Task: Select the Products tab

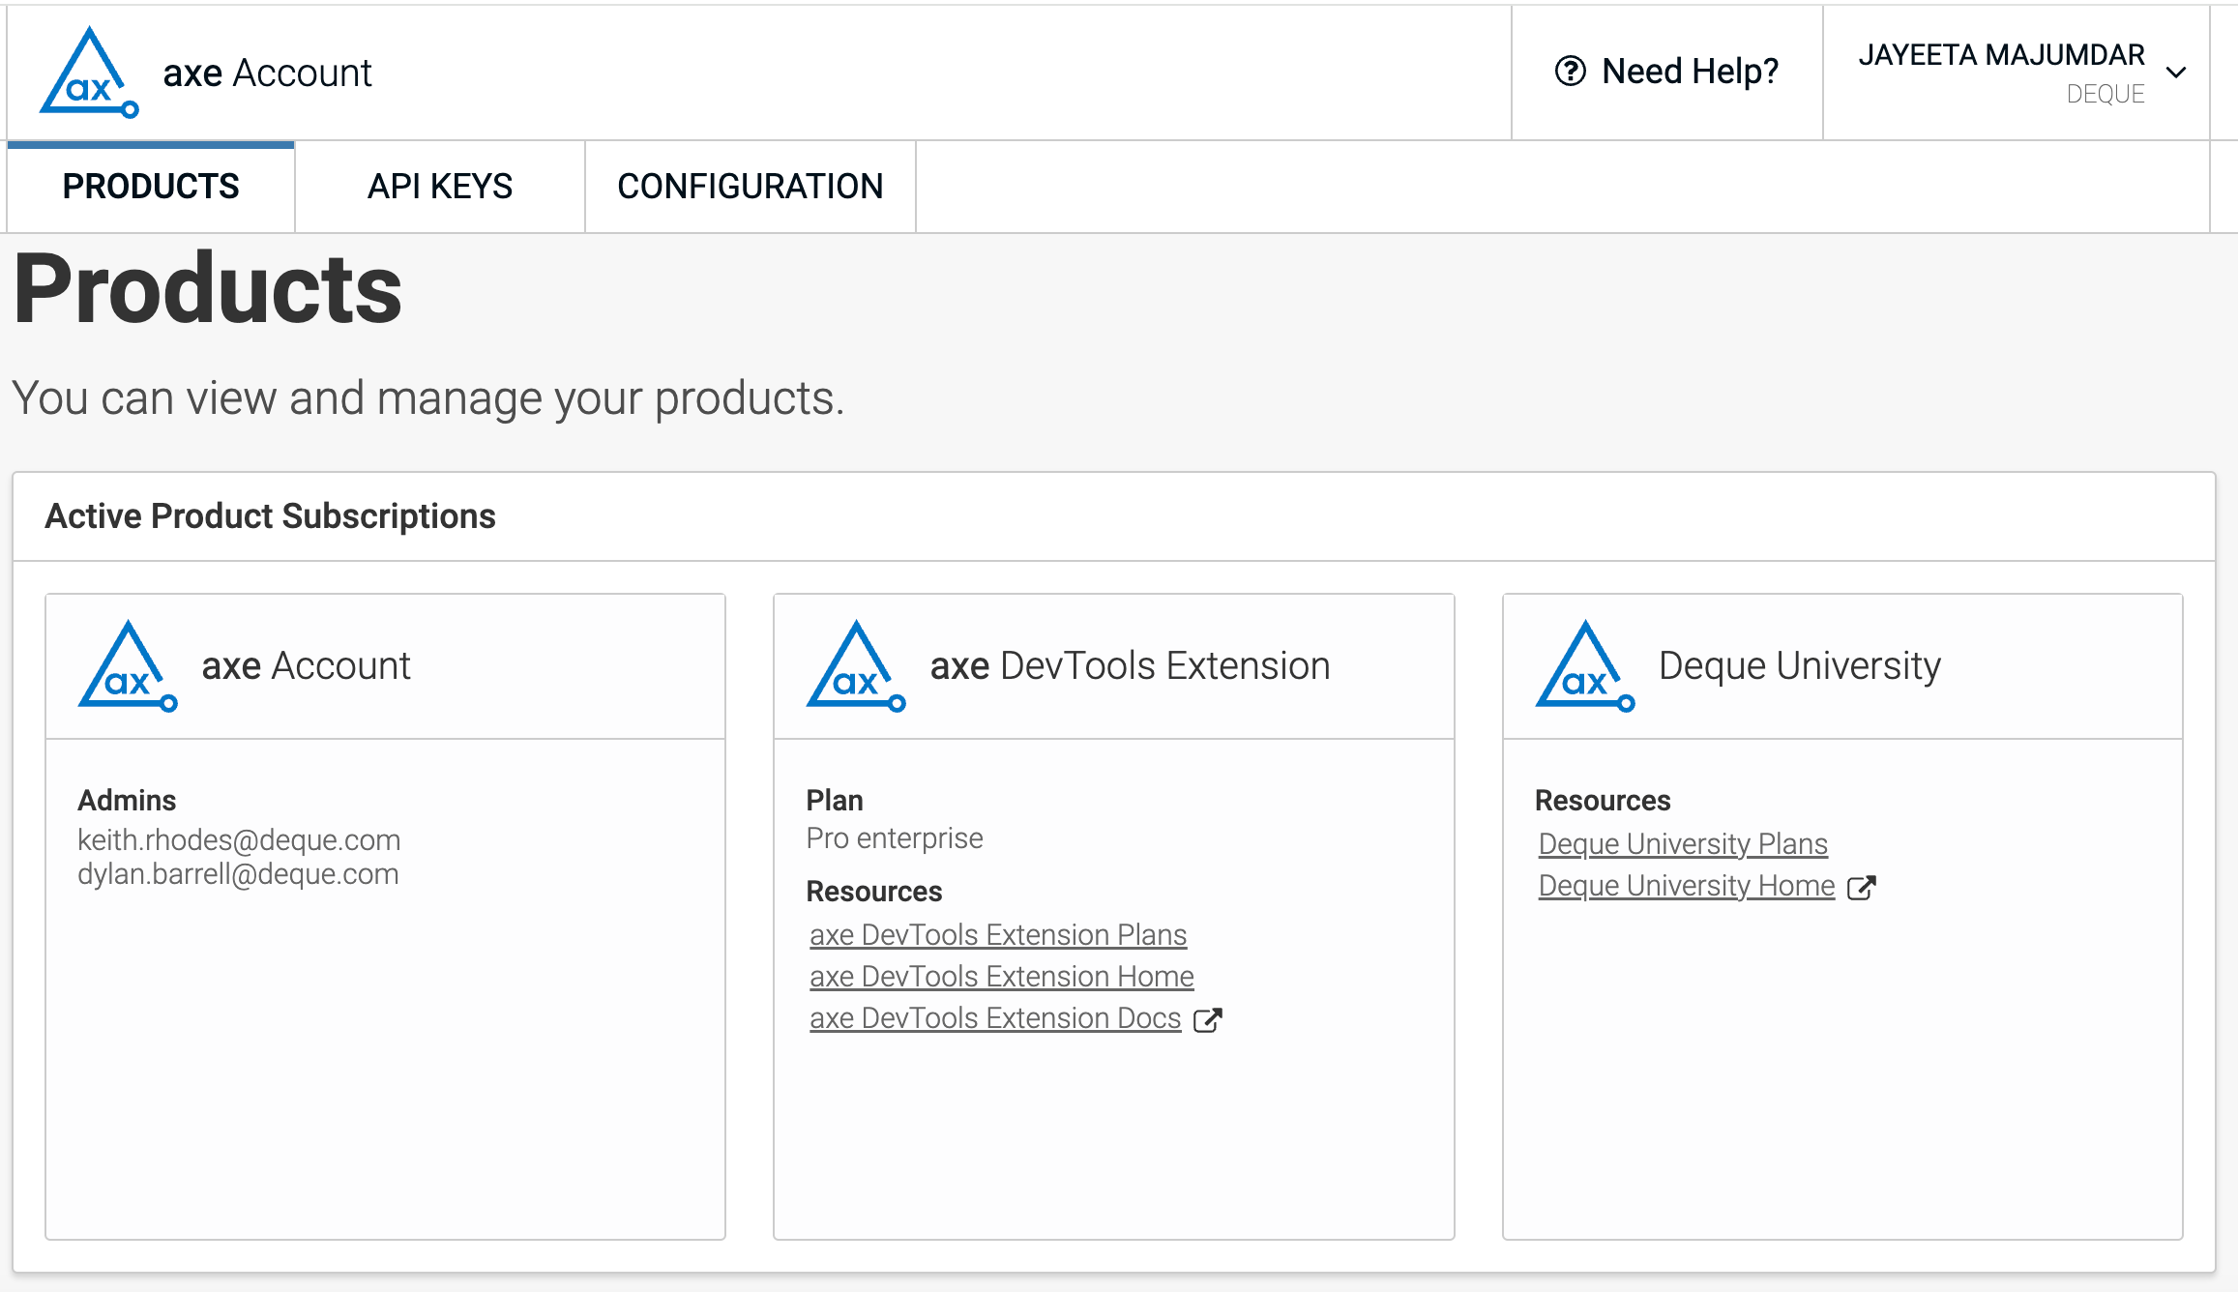Action: (151, 187)
